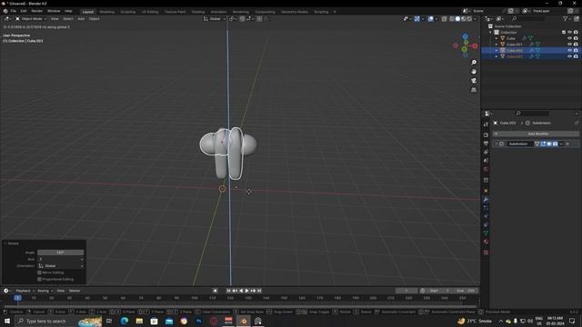Click the zoom magnifier icon in viewport
Image resolution: width=582 pixels, height=327 pixels.
(474, 62)
